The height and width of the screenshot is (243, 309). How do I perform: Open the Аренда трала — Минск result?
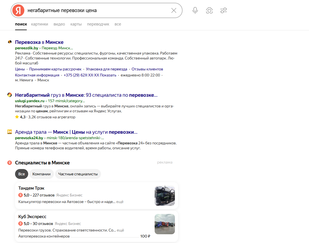pyautogui.click(x=76, y=132)
